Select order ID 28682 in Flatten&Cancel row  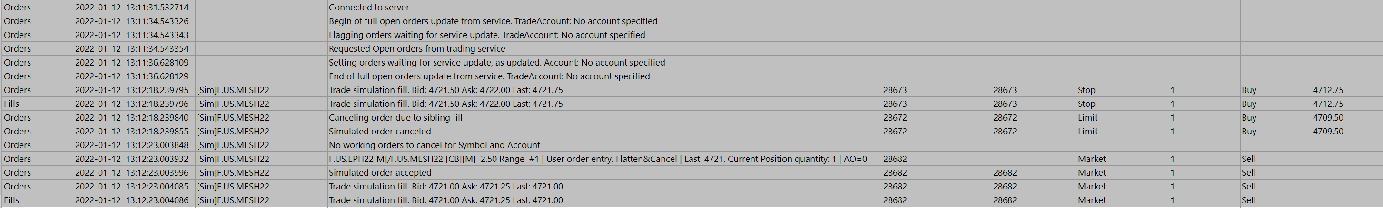pyautogui.click(x=894, y=159)
